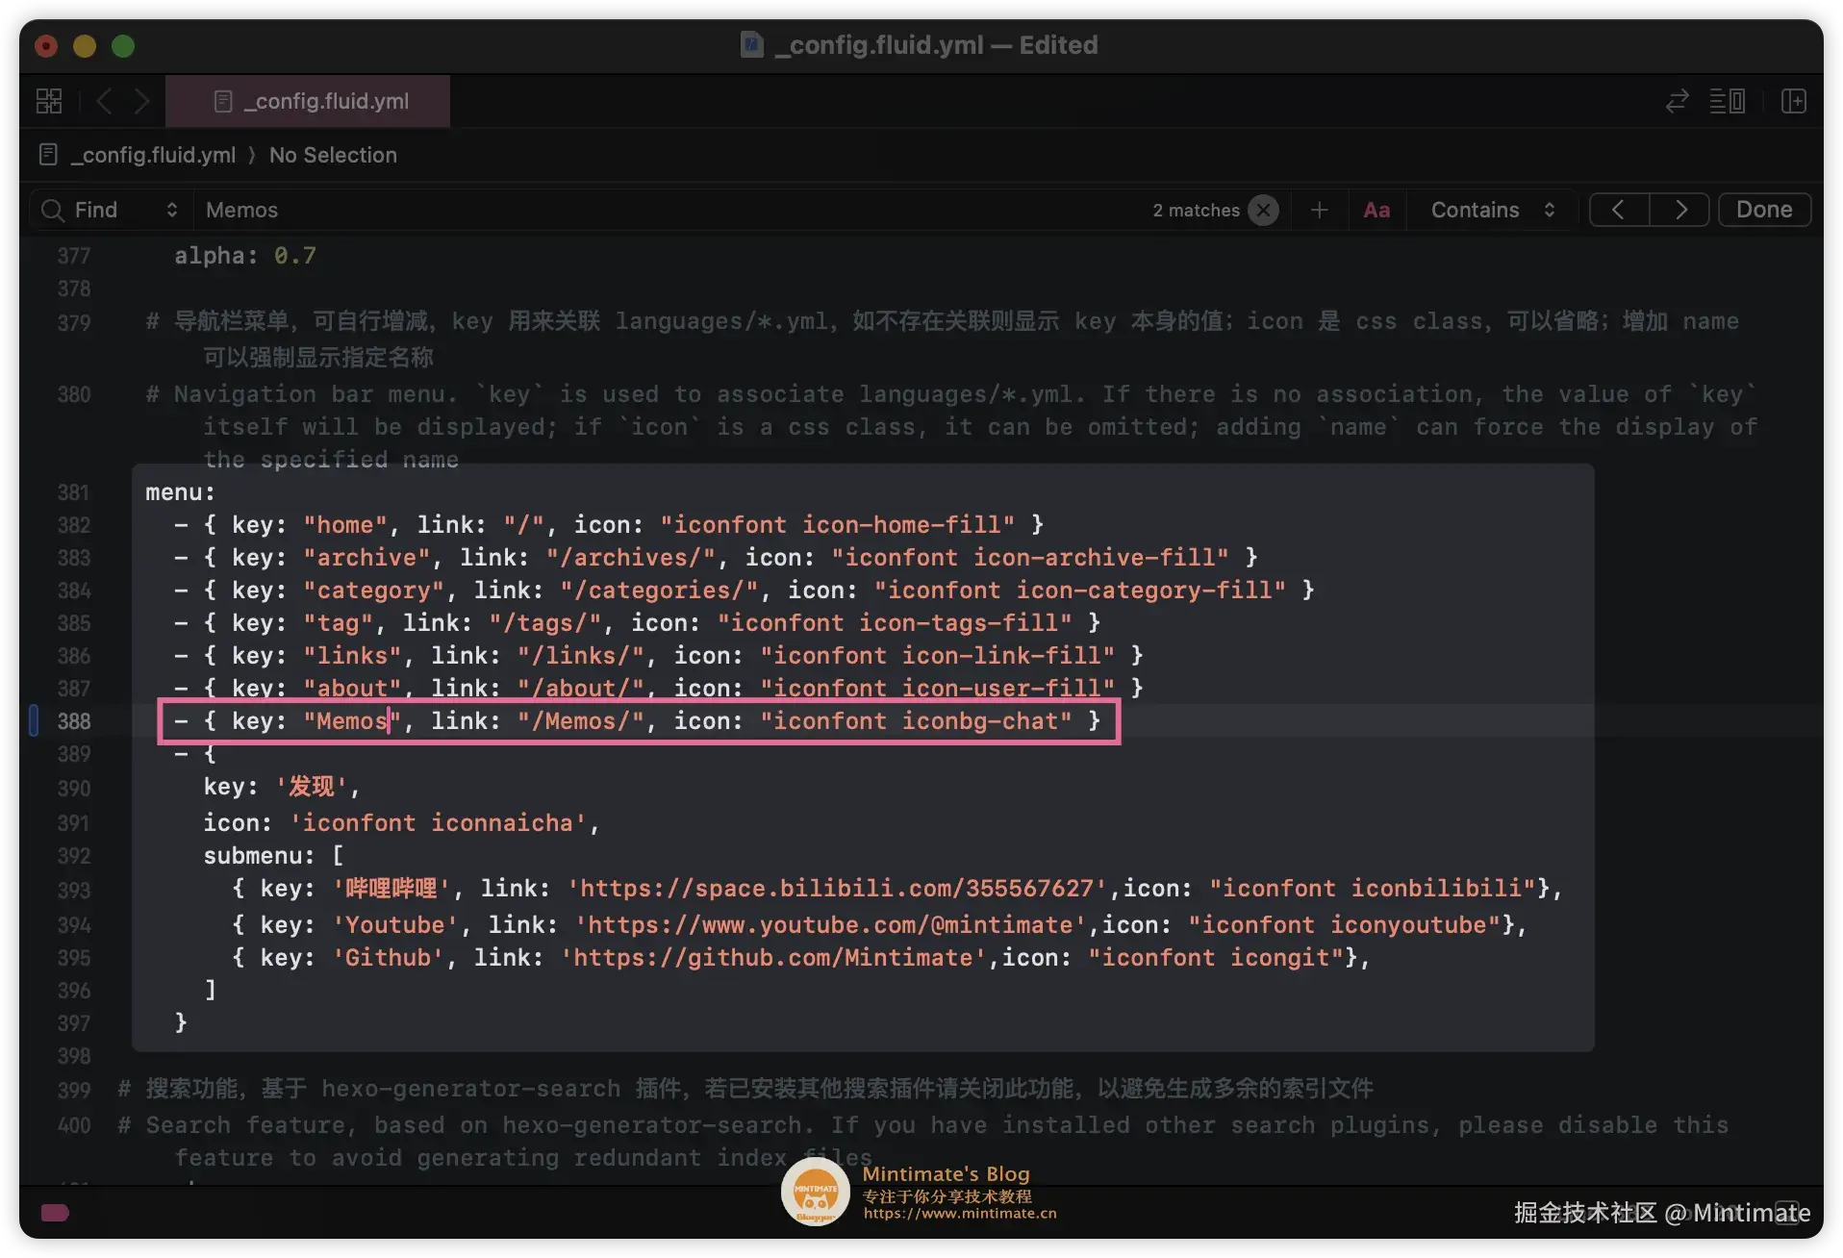
Task: Click line number 381 in the gutter
Action: (74, 492)
